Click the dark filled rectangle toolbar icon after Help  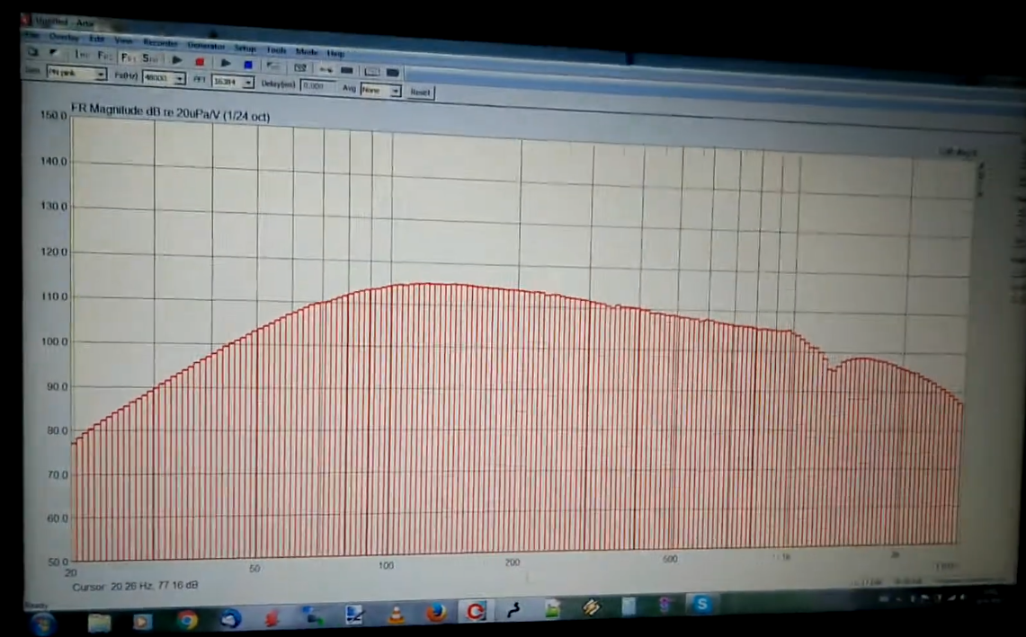pos(347,70)
